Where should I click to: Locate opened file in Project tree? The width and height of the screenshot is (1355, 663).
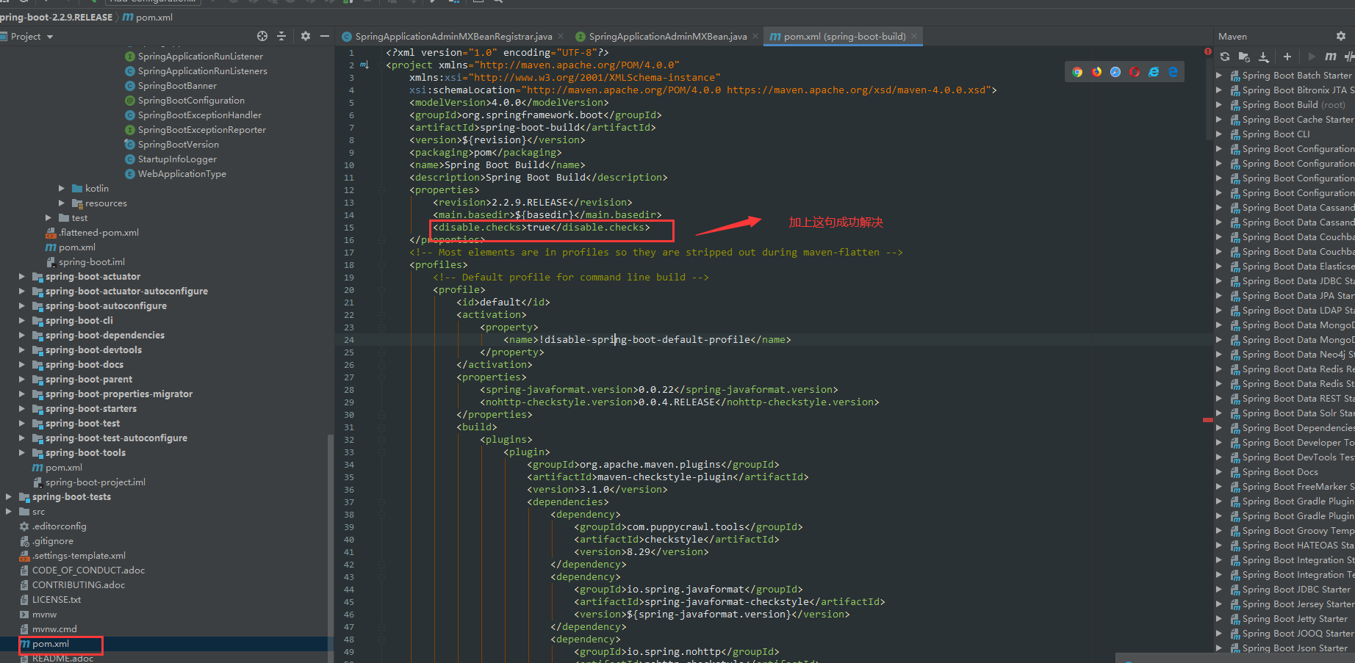tap(262, 36)
